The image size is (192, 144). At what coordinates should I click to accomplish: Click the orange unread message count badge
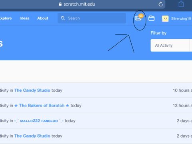point(141,16)
